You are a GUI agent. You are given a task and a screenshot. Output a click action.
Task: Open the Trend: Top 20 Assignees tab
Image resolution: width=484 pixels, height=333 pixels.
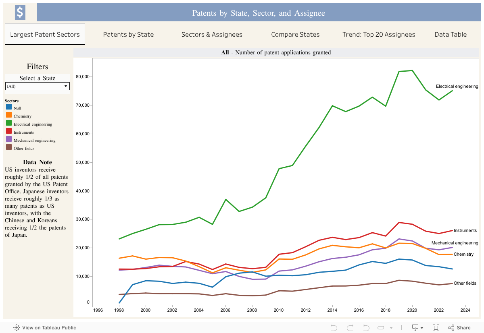coord(379,34)
